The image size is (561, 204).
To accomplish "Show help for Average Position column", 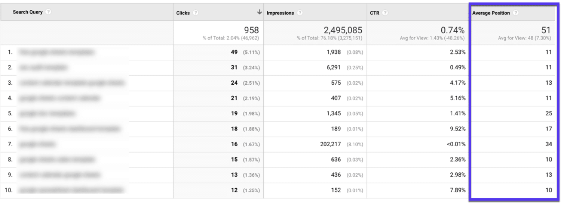I will pos(516,13).
